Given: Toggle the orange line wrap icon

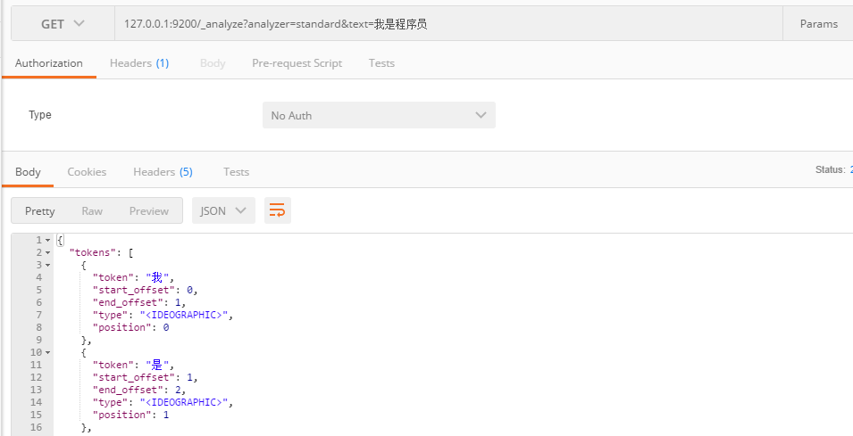Looking at the screenshot, I should (278, 210).
